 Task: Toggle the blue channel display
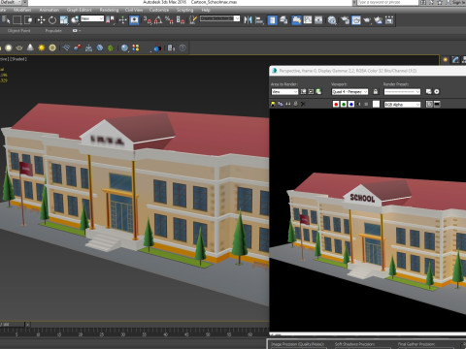click(x=351, y=104)
